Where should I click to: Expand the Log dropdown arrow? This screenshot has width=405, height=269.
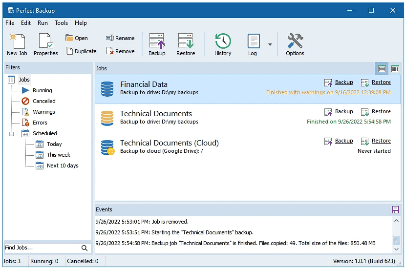tap(270, 44)
